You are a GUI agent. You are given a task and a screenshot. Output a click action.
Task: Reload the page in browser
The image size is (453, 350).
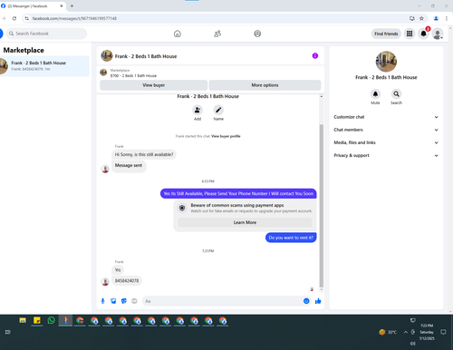coord(14,18)
